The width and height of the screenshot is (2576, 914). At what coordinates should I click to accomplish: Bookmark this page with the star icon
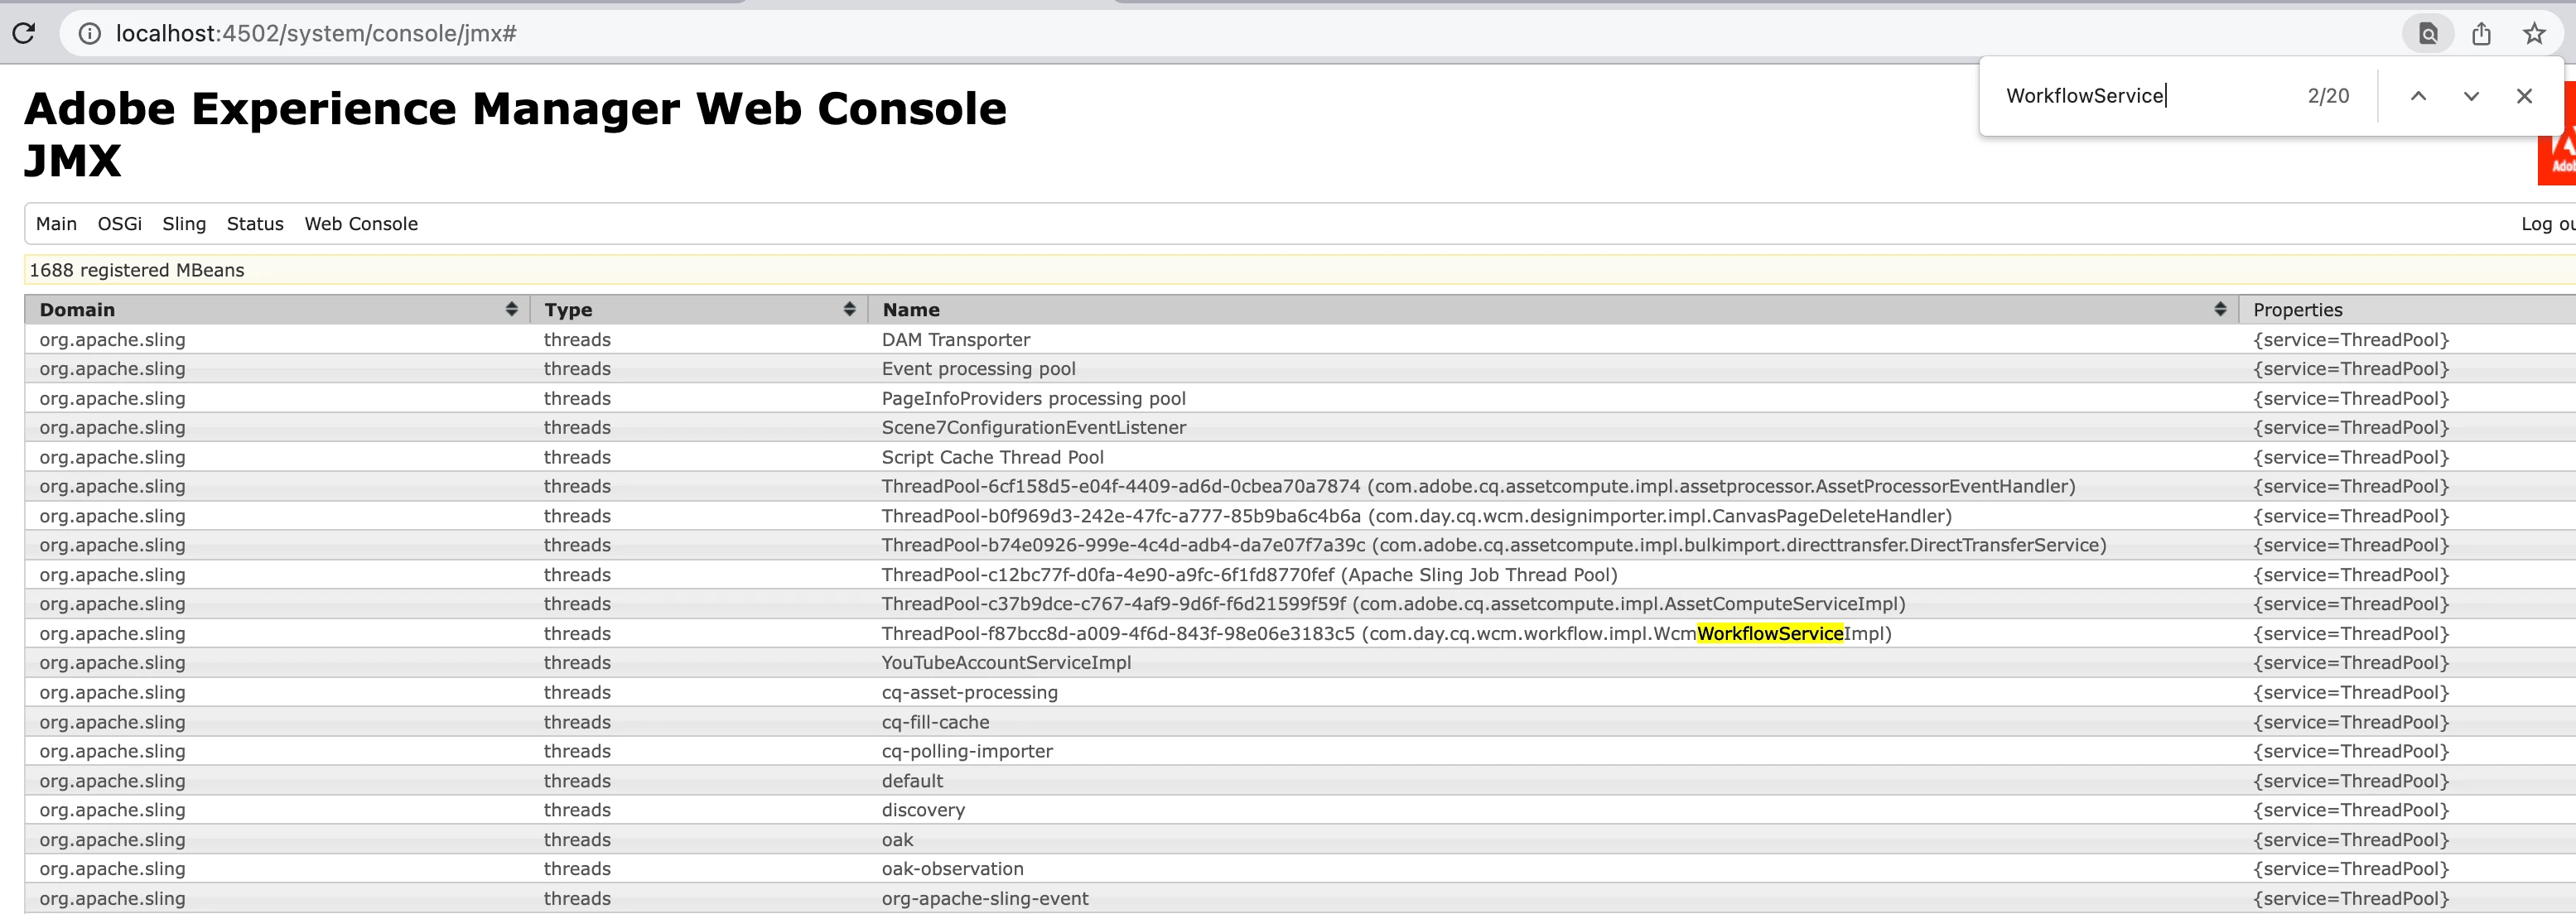click(2534, 34)
